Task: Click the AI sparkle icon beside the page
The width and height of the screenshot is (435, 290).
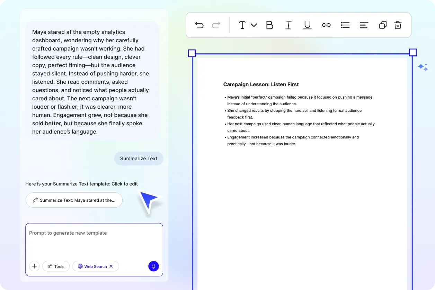Action: click(x=423, y=67)
